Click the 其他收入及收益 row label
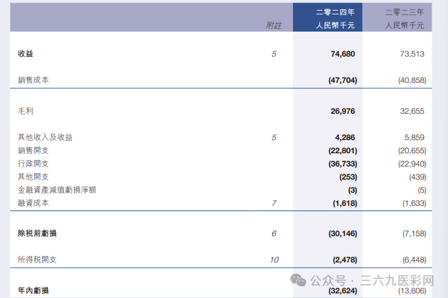This screenshot has height=298, width=448. [x=45, y=137]
